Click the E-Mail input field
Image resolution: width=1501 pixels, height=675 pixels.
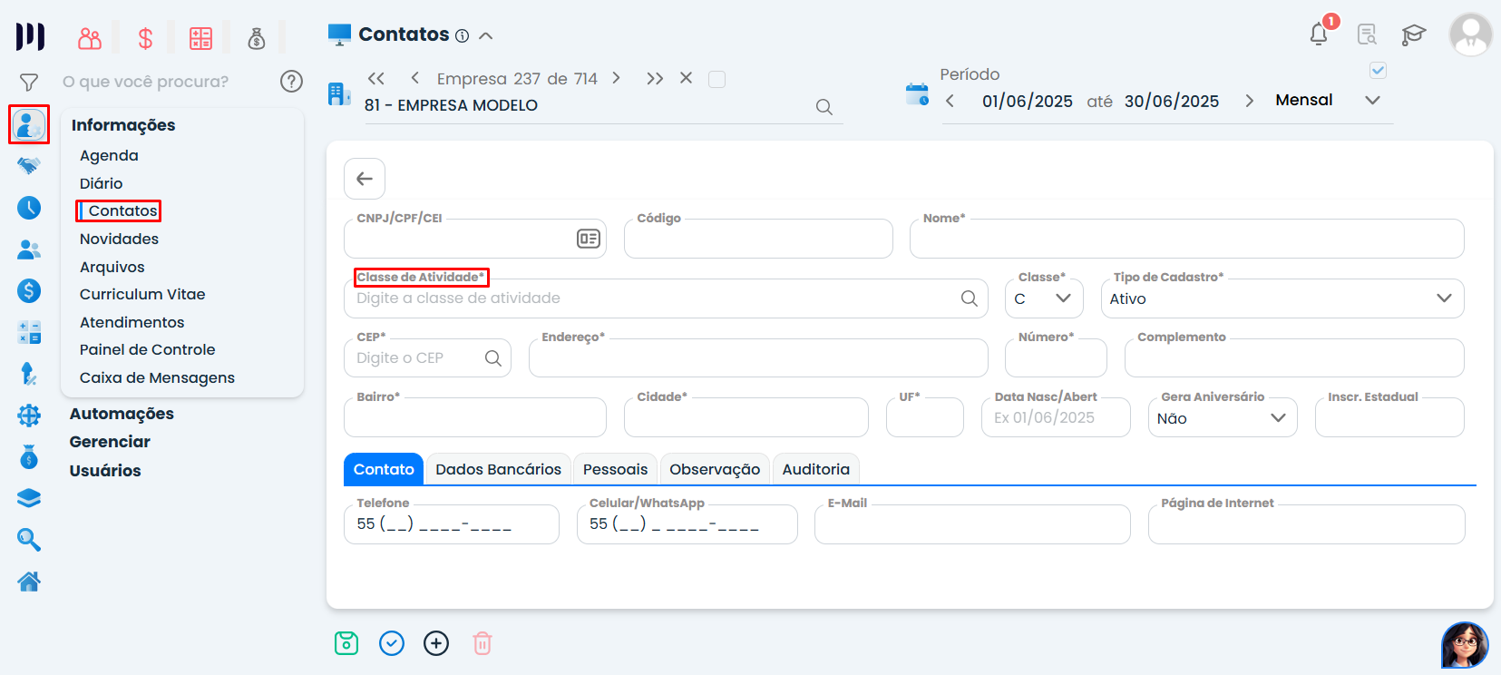[972, 525]
